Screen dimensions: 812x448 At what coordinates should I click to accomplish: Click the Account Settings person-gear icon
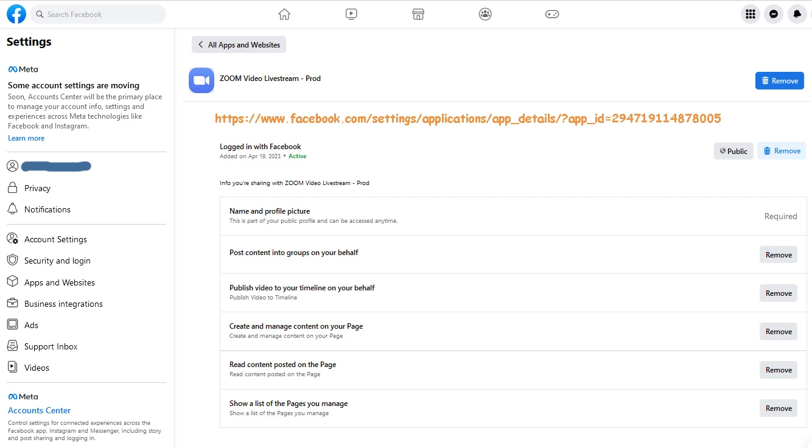12,239
